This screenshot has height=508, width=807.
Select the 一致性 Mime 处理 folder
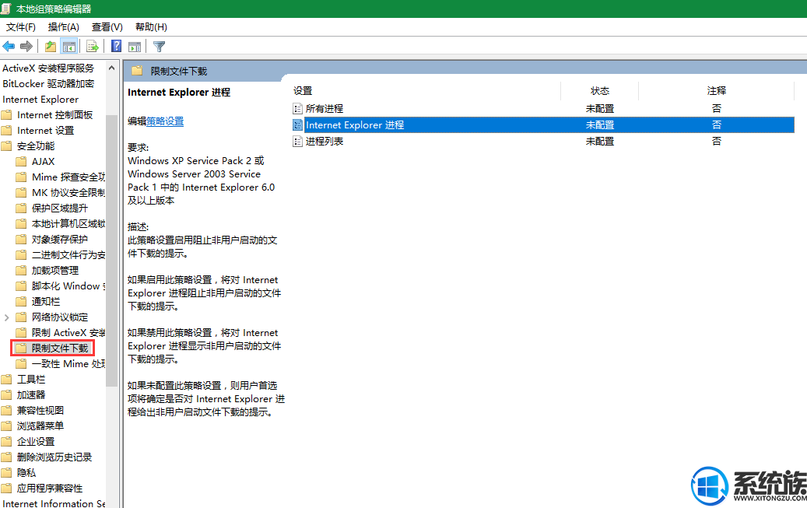tap(61, 364)
